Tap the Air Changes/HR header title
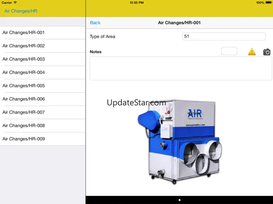Viewport: 273px width, 204px height. point(21,11)
